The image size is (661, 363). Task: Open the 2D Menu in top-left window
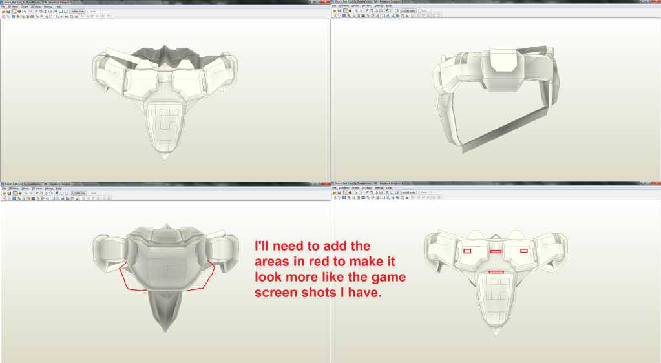(x=36, y=6)
